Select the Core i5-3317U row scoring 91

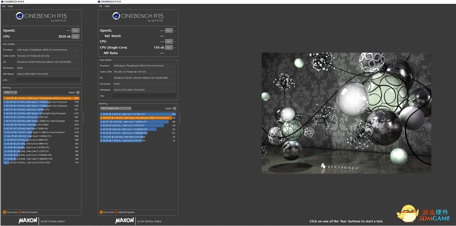point(138,141)
